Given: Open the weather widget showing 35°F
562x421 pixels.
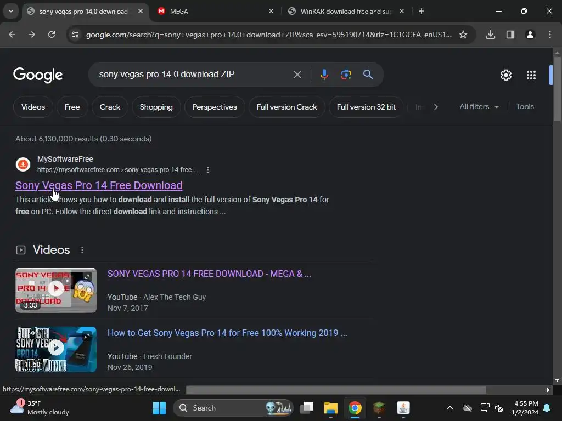Looking at the screenshot, I should click(40, 408).
